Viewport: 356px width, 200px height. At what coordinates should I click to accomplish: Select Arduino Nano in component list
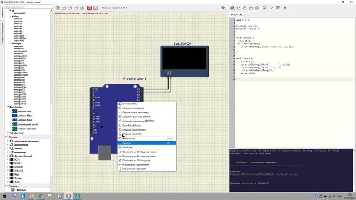[25, 120]
